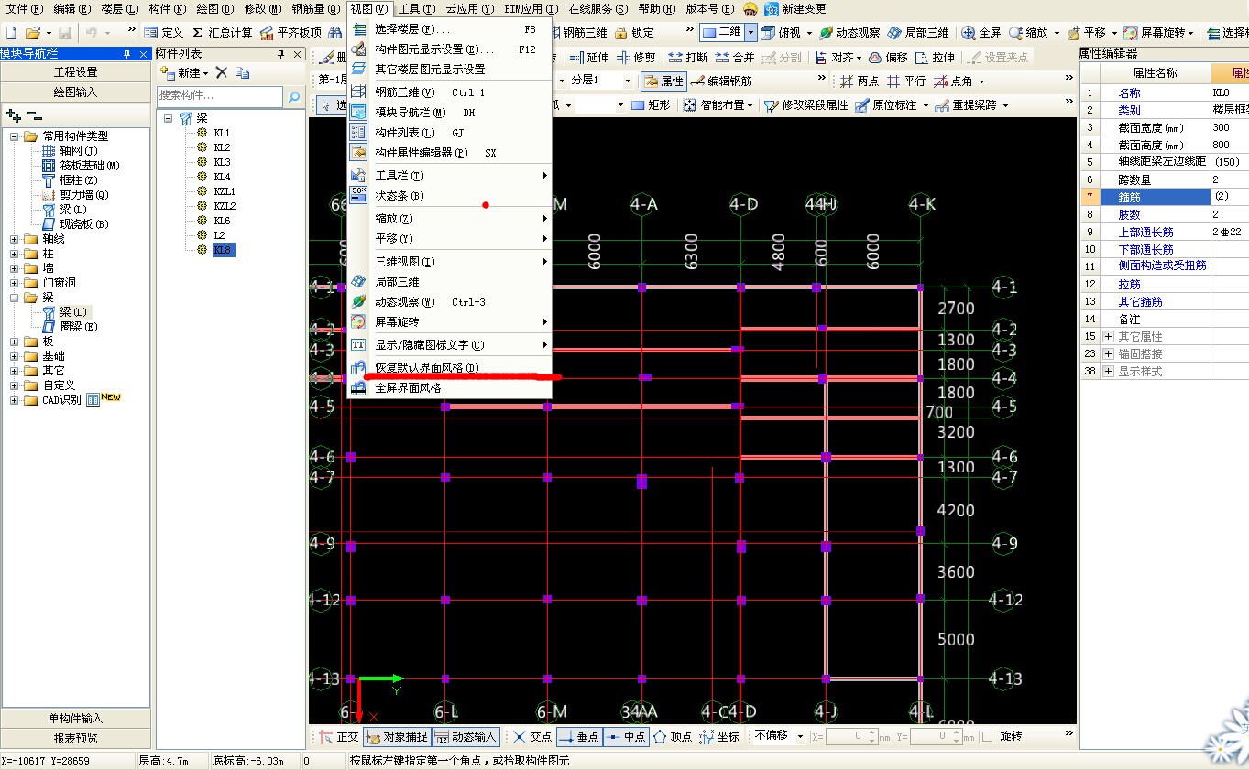Delete component with the X icon
Screen dimensions: 1249x770
pyautogui.click(x=221, y=72)
